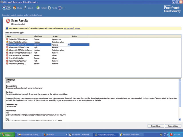Click severity icon for Dialer:Win32/AsianRaw

[x=7, y=61]
